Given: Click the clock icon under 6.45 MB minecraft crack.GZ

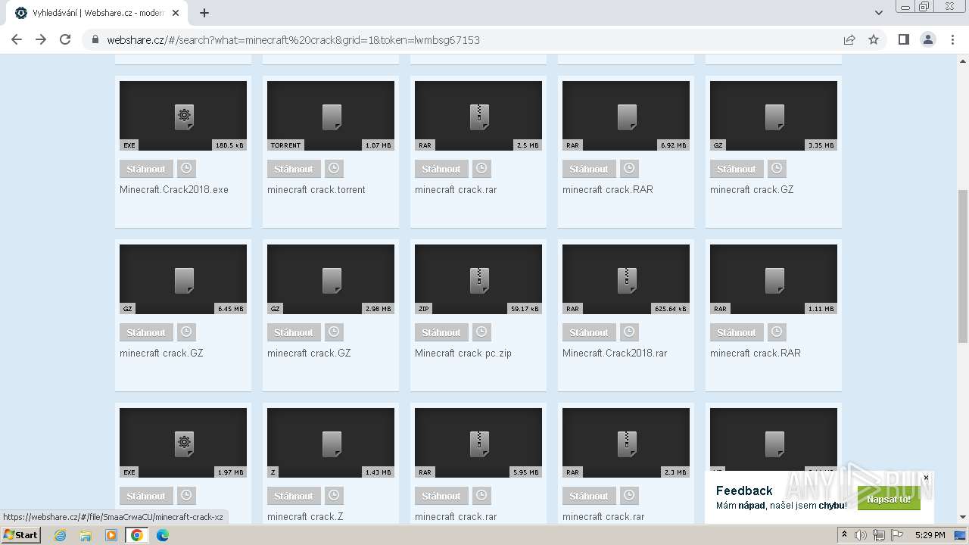Looking at the screenshot, I should [186, 332].
